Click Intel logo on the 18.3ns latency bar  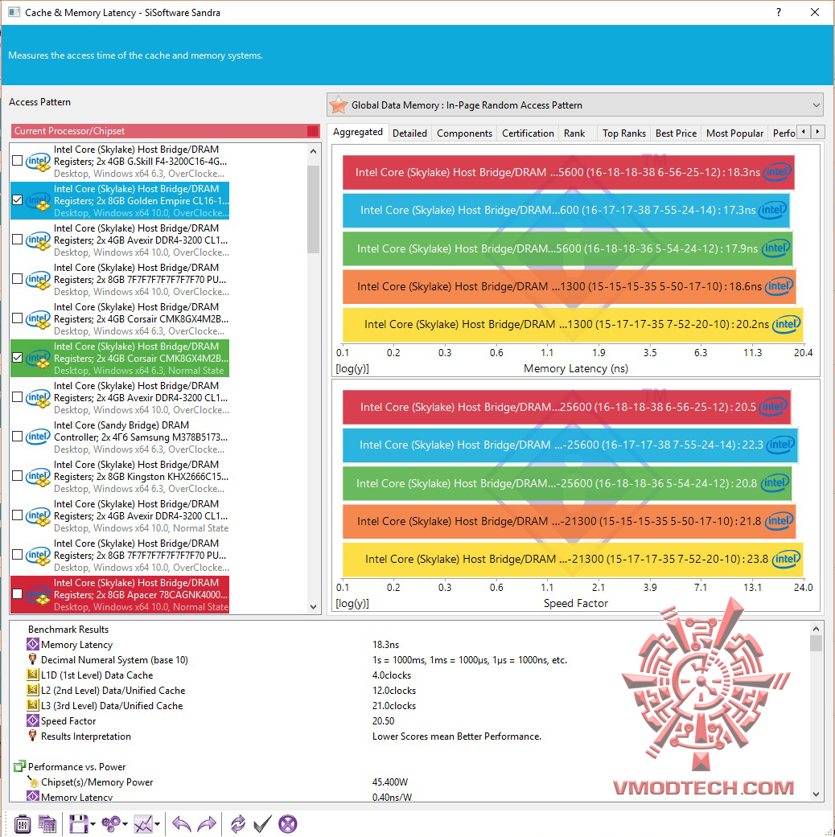coord(777,172)
